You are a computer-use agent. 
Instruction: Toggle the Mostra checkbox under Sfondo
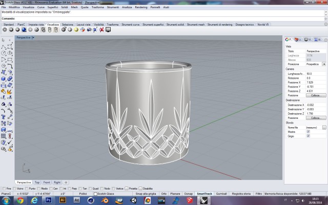308,132
